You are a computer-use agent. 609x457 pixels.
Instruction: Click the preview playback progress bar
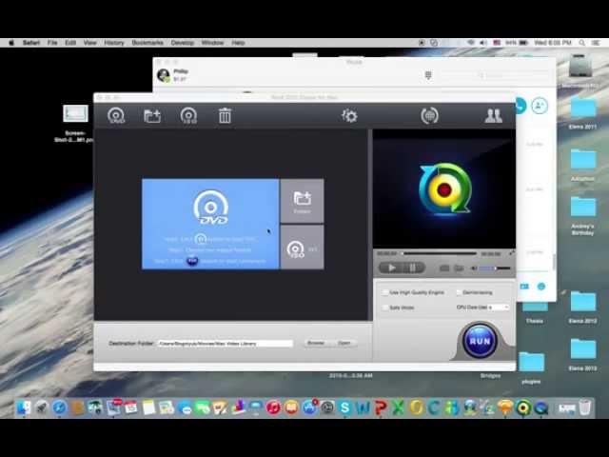(440, 253)
